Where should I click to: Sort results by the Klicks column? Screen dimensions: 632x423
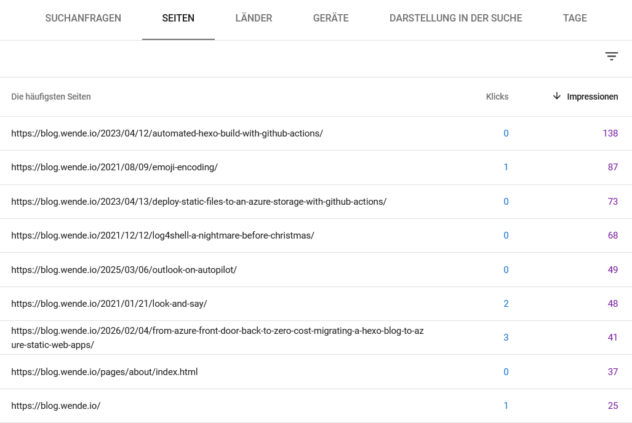click(x=497, y=97)
